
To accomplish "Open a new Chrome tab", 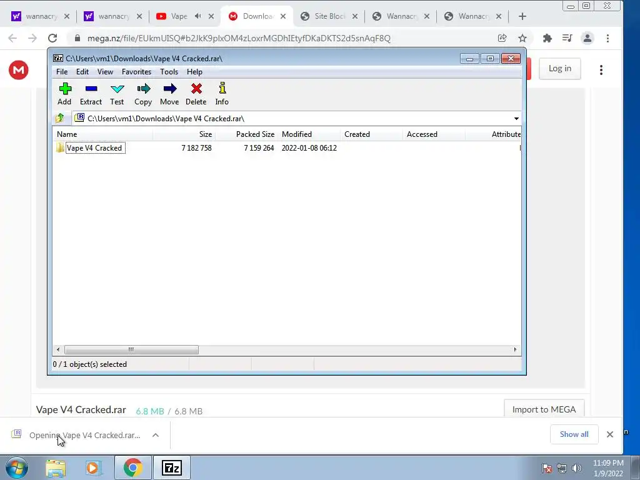I will pyautogui.click(x=522, y=16).
